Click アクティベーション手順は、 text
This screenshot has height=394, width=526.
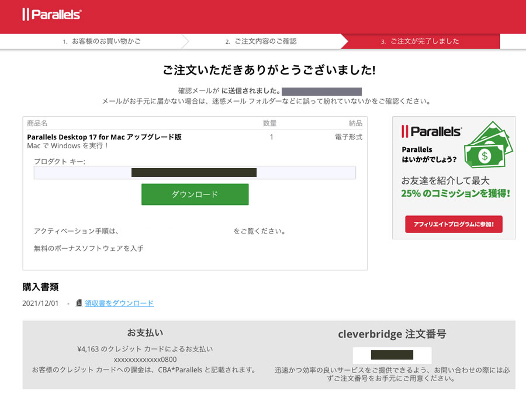[76, 231]
